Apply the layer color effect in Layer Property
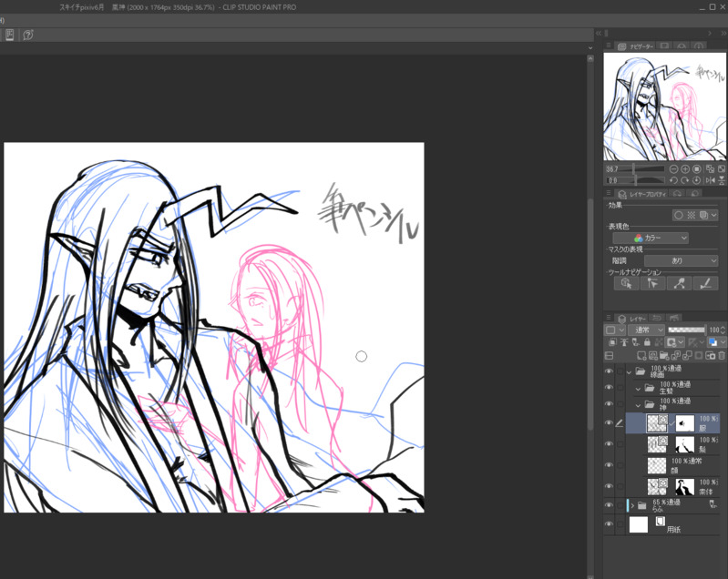This screenshot has height=579, width=728. (x=704, y=215)
